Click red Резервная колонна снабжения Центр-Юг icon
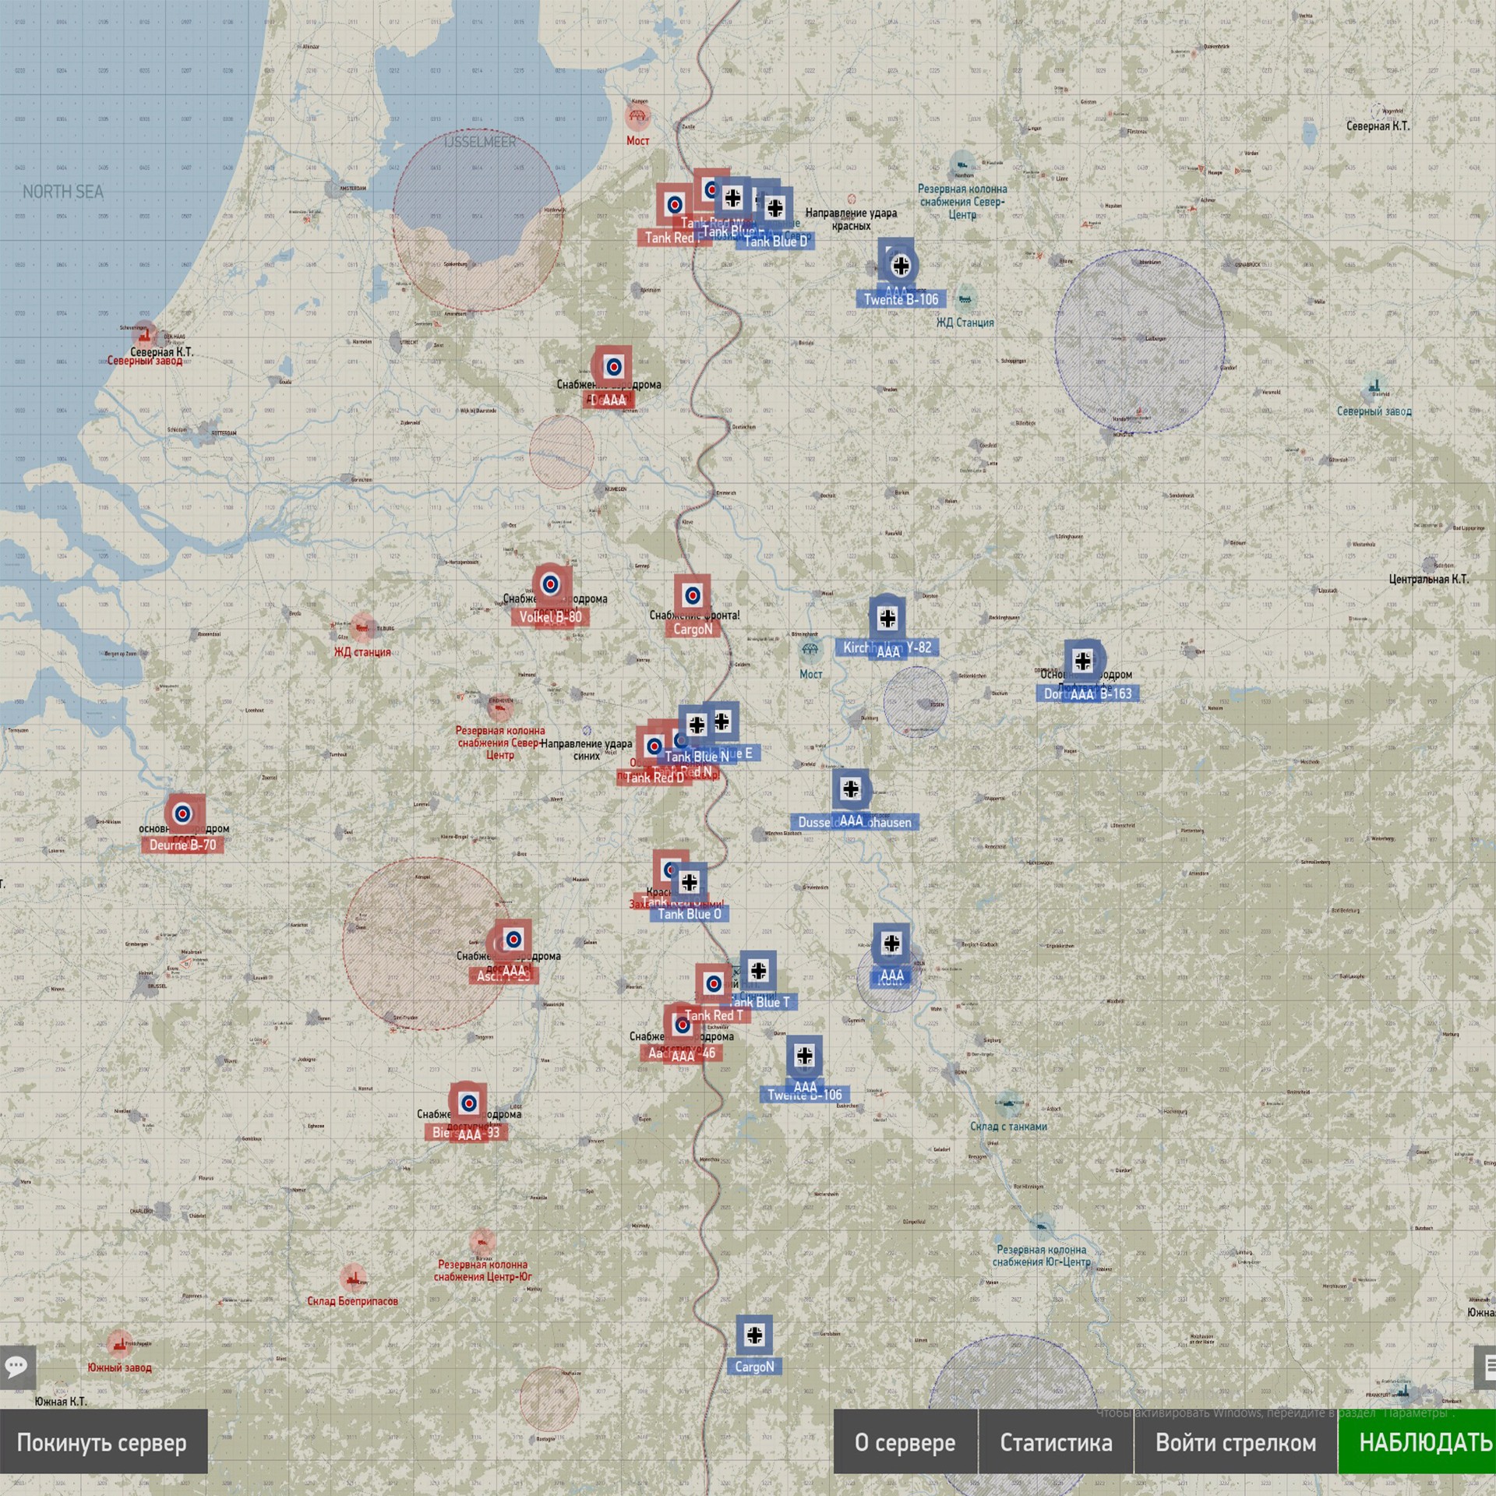The image size is (1496, 1496). click(482, 1242)
